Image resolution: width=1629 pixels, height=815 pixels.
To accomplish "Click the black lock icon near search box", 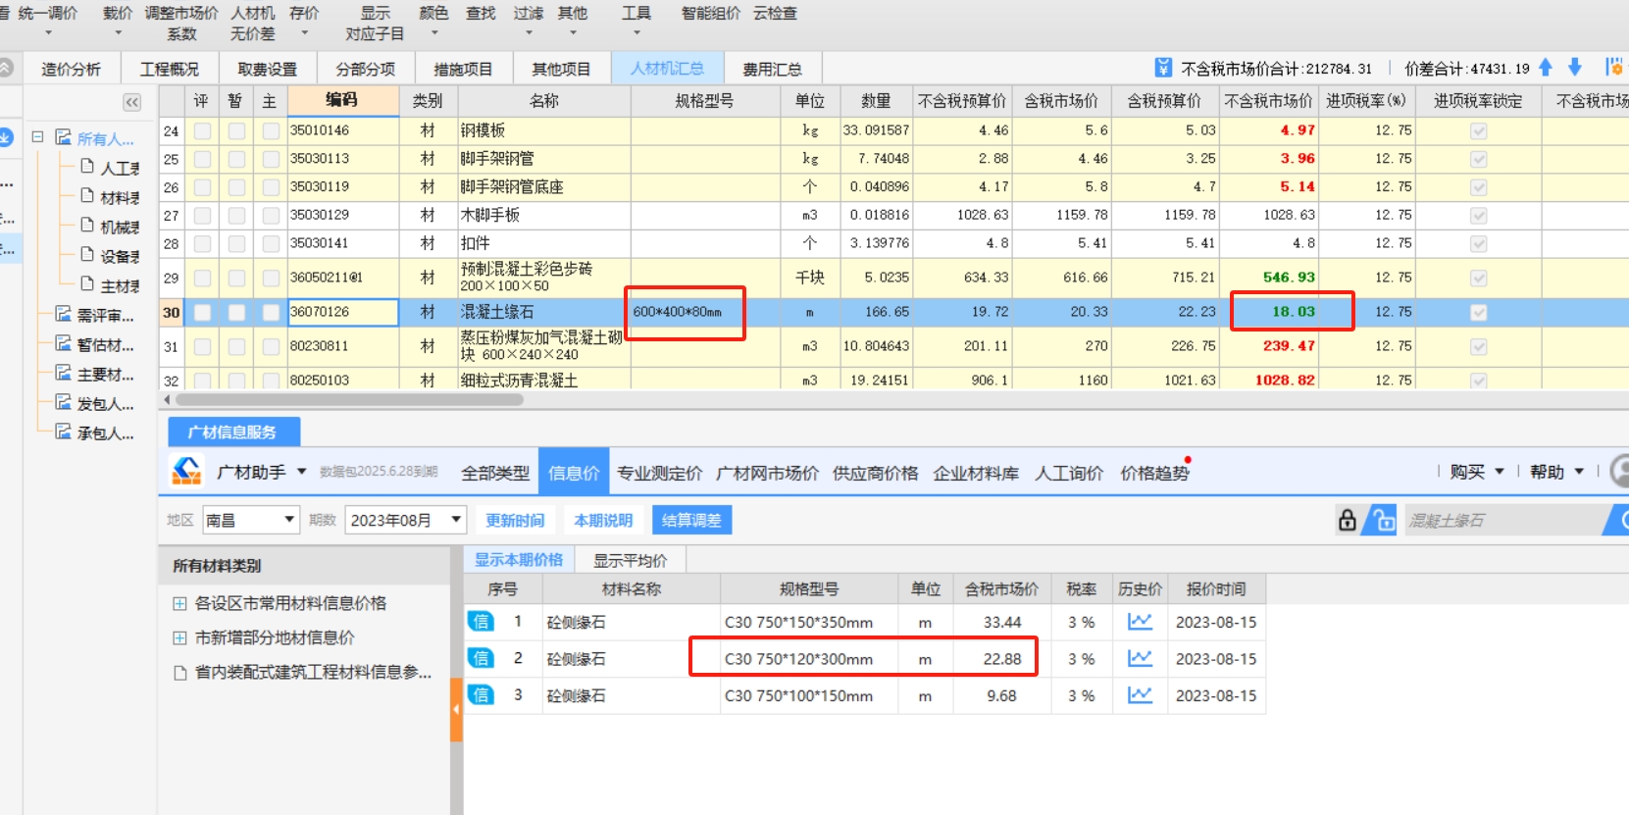I will click(1348, 520).
